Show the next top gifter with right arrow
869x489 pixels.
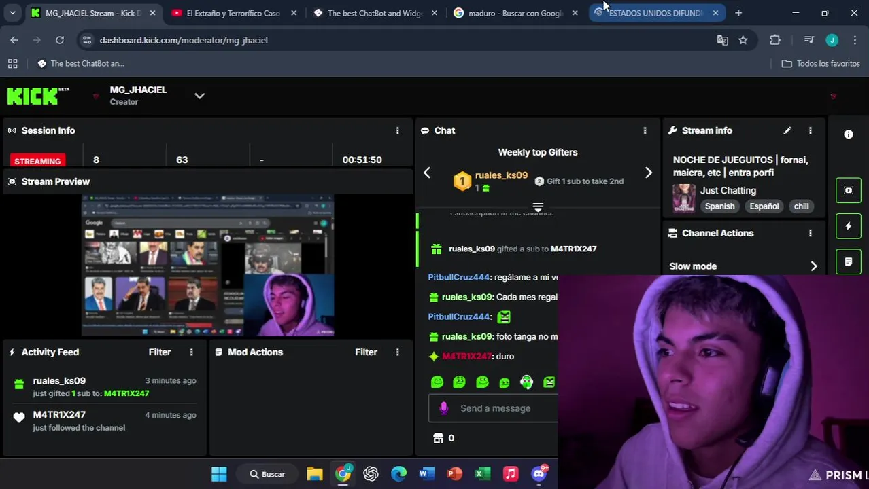pyautogui.click(x=648, y=173)
